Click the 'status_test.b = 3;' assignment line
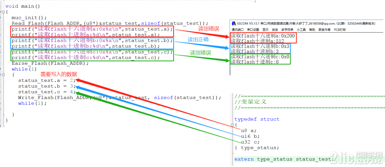The image size is (385, 167). click(x=47, y=86)
